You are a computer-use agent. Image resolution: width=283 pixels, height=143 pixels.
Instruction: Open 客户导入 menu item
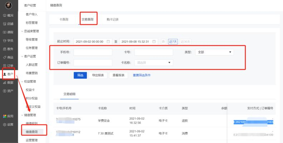31,14
